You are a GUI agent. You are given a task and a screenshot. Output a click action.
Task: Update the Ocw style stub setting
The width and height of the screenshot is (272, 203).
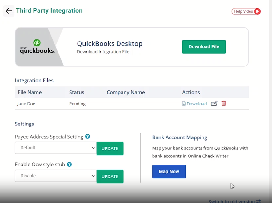tap(110, 177)
